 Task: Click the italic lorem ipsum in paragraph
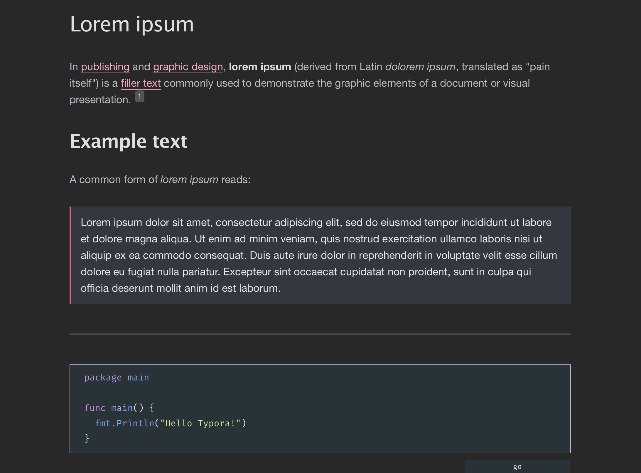click(189, 180)
